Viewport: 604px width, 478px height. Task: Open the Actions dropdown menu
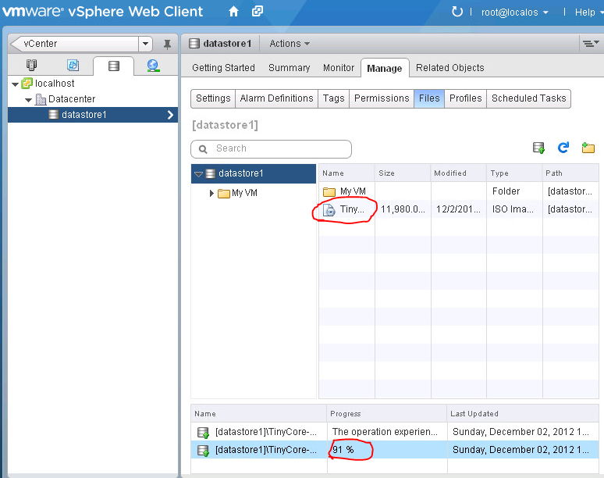pos(290,44)
